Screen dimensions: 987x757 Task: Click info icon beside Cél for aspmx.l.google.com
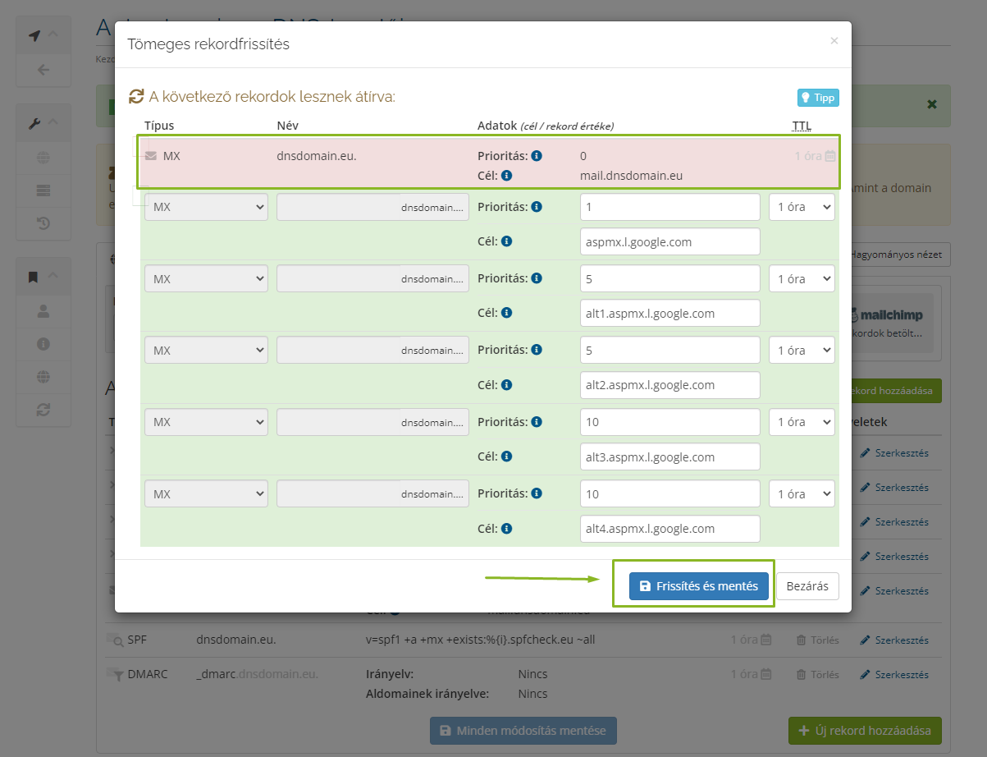[x=506, y=241]
